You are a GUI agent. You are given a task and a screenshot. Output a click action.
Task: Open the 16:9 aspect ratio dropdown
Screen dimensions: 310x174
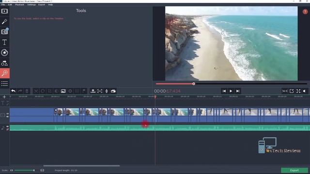coord(285,91)
